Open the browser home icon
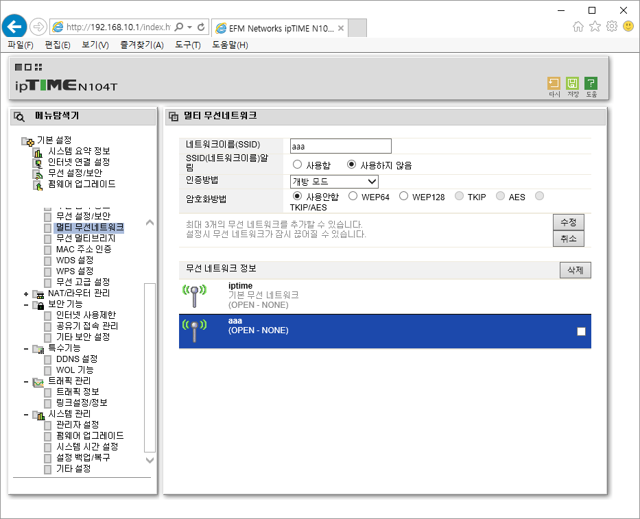The image size is (640, 519). coord(578,27)
